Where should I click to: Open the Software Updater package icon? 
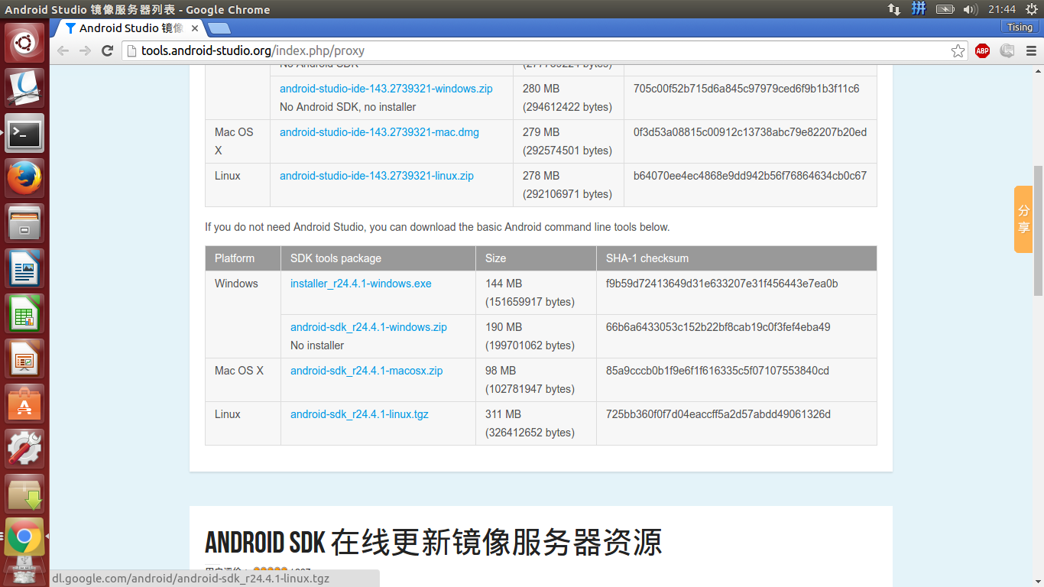25,494
